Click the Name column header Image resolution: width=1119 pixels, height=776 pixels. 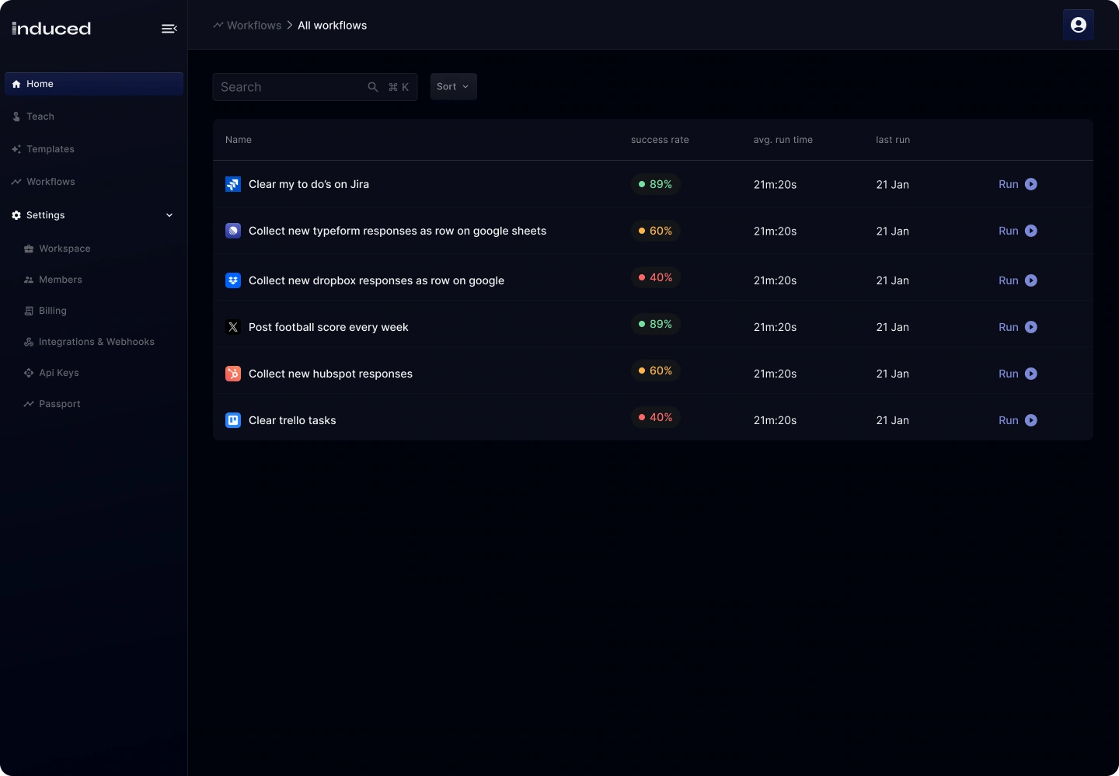coord(239,140)
